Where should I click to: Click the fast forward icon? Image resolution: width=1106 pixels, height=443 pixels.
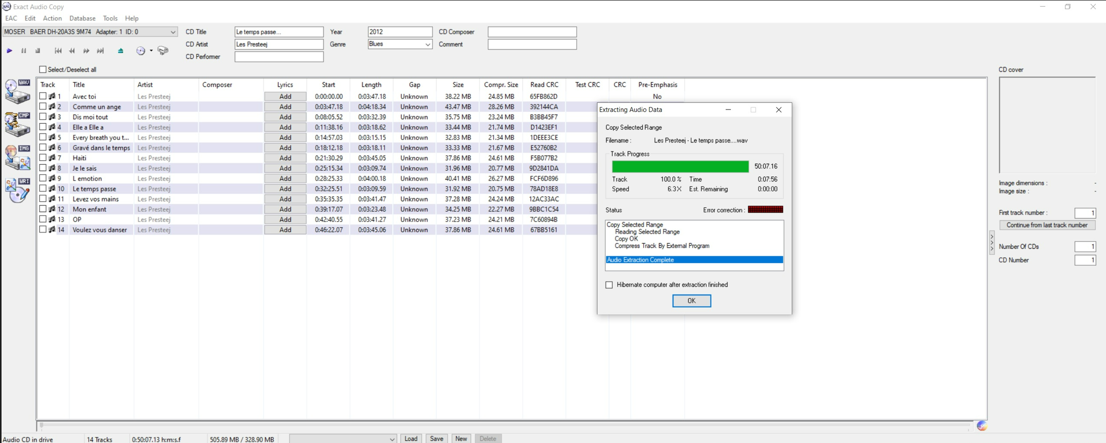[x=86, y=51]
